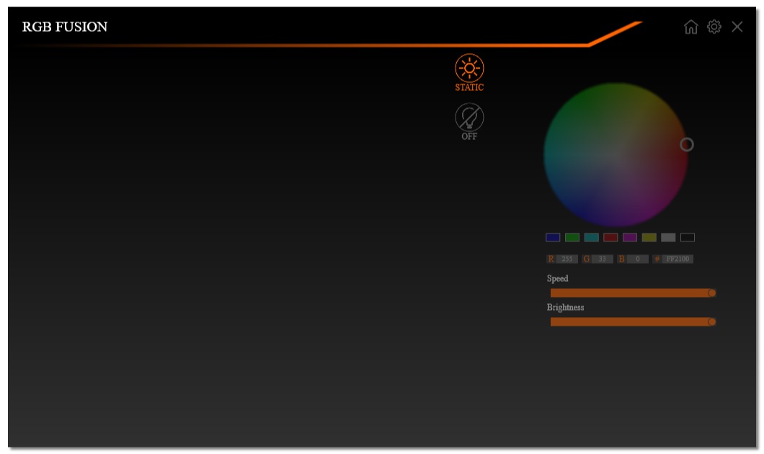Turn lighting off with the OFF icon
764x454 pixels.
coord(469,117)
